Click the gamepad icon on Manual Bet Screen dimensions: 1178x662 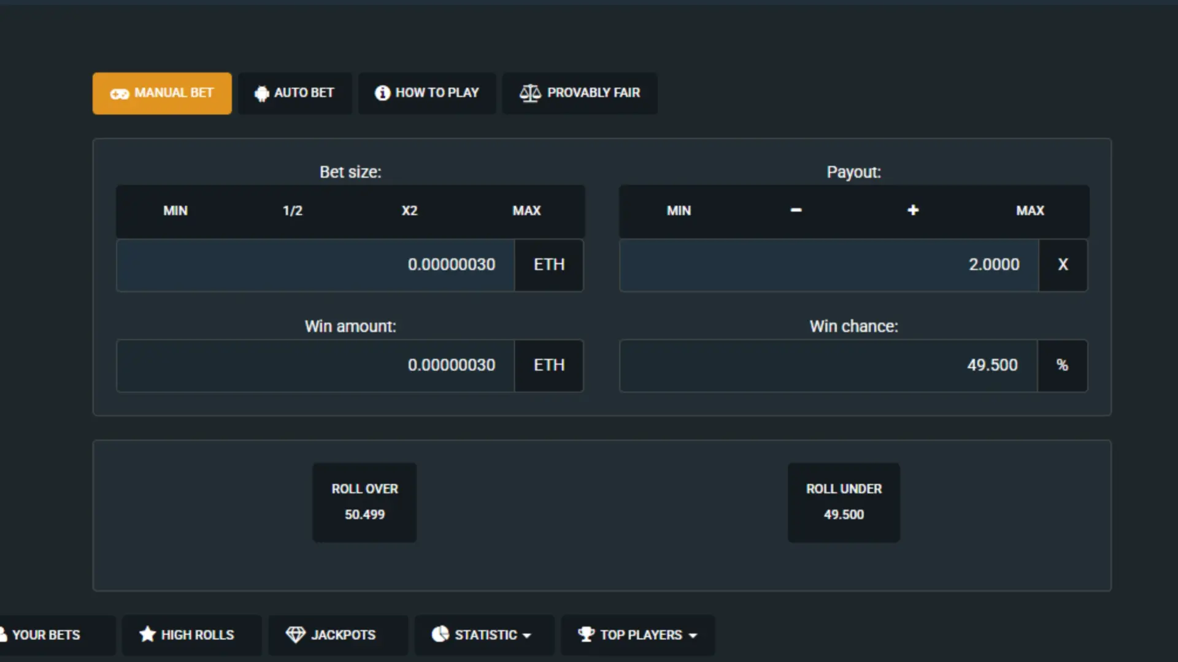119,94
